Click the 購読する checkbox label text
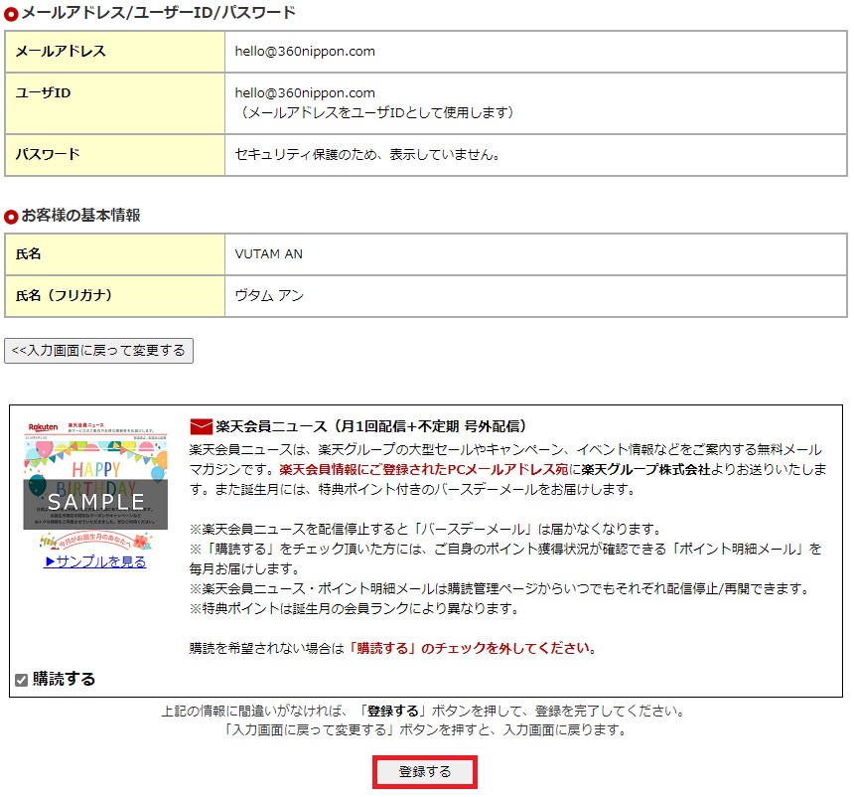Screen dimensions: 854x797 click(64, 680)
